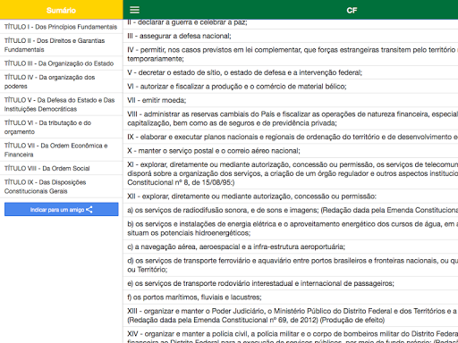Select item c) a navegação aérea
Screen dimensions: 458x343
click(291, 247)
